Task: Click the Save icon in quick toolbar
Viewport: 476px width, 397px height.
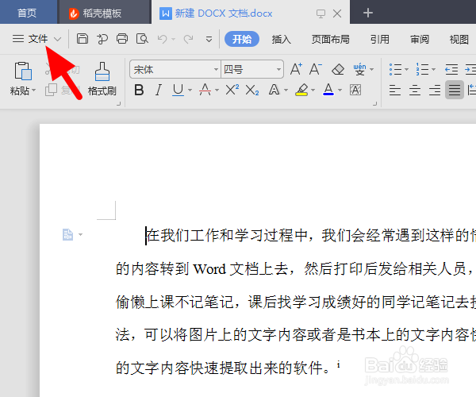Action: (x=82, y=39)
